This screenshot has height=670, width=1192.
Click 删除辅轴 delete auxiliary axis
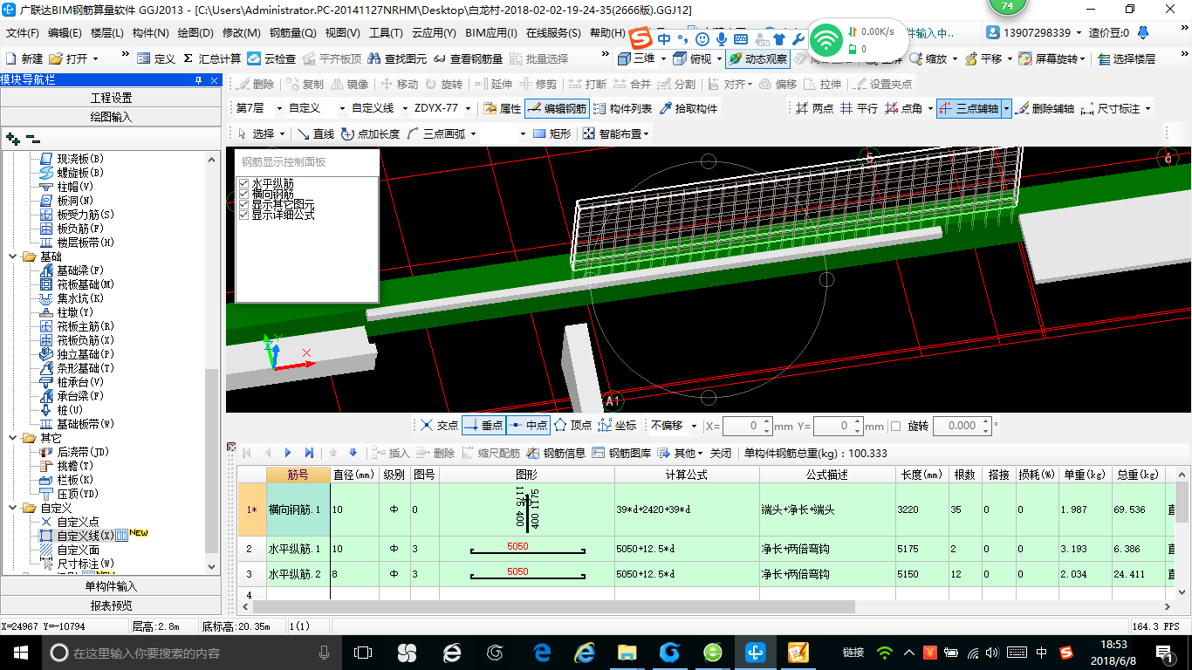pos(1045,108)
